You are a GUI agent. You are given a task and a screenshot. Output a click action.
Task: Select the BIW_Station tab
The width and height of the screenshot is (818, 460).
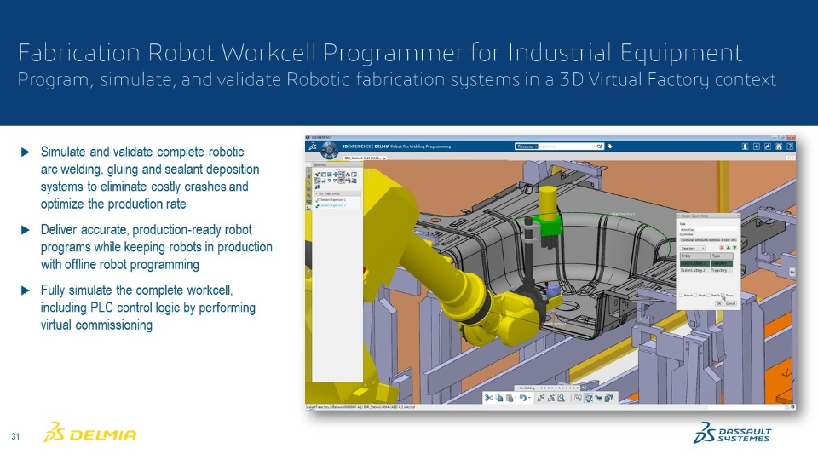pos(363,158)
